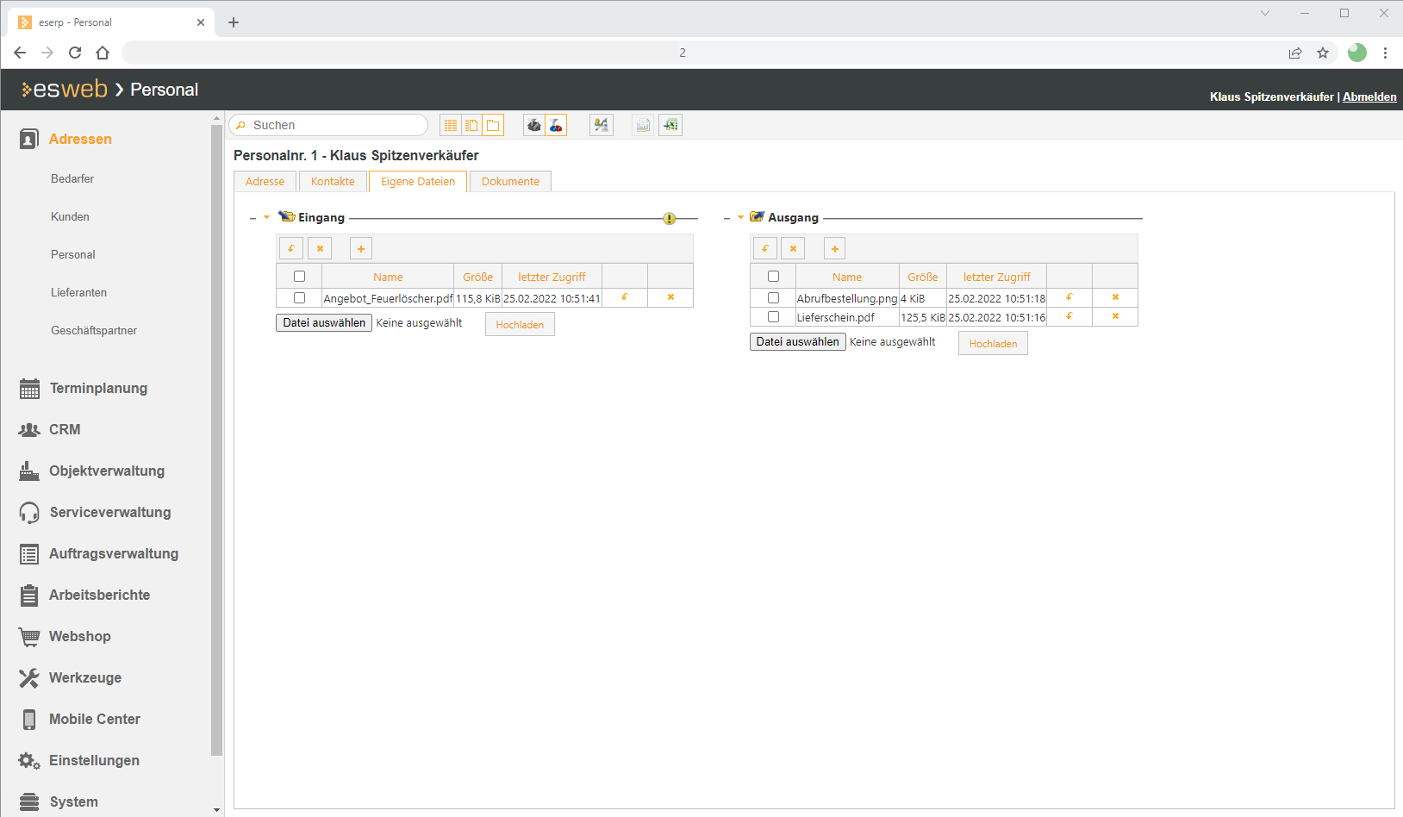Expand the Einstellungen sidebar menu
1403x817 pixels.
94,761
